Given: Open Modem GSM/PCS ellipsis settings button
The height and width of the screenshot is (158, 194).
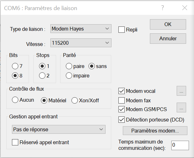Looking at the screenshot, I should [x=181, y=109].
